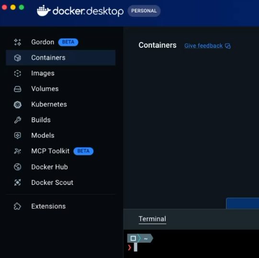Viewport: 259px width, 258px height.
Task: Click the Containers page heading
Action: tap(158, 45)
